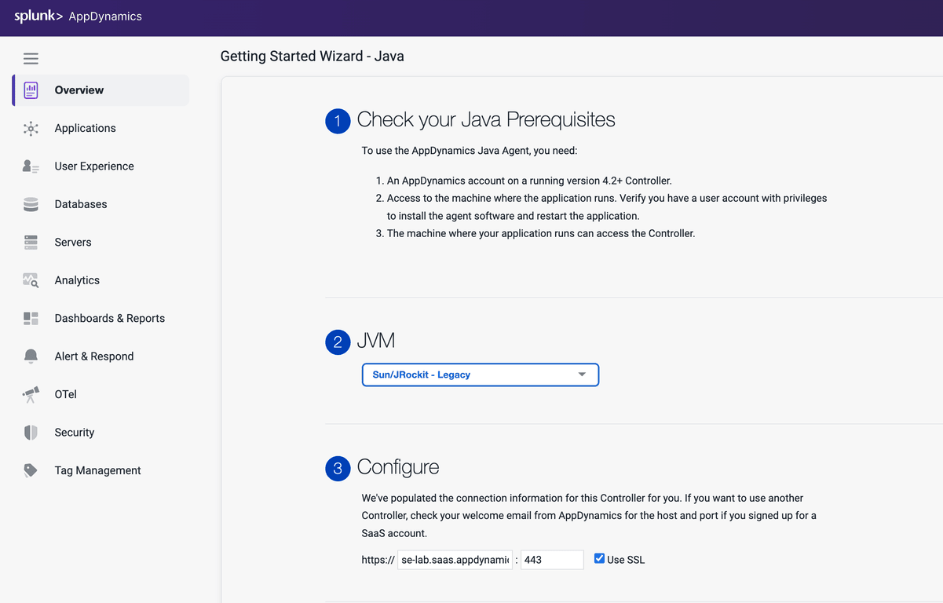Click the hamburger menu icon
Image resolution: width=943 pixels, height=603 pixels.
click(31, 59)
